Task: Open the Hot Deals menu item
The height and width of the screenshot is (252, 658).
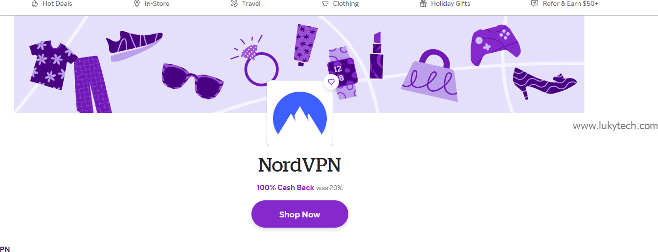Action: (57, 3)
